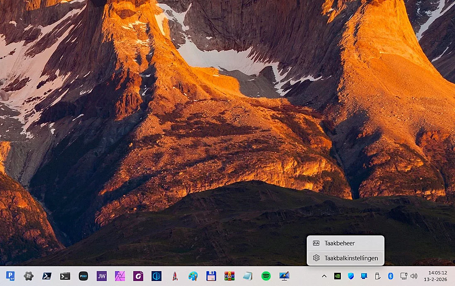This screenshot has width=455, height=286.
Task: Click the blue P taskbar icon
Action: [x=10, y=276]
